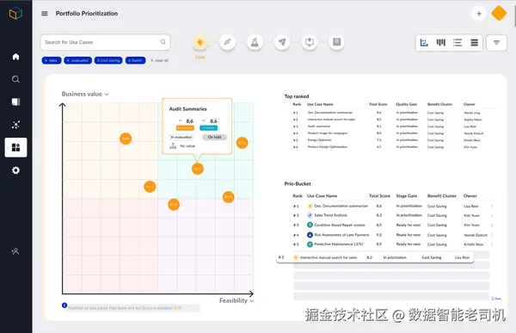Select the dragged Interactive manual search card

375,257
